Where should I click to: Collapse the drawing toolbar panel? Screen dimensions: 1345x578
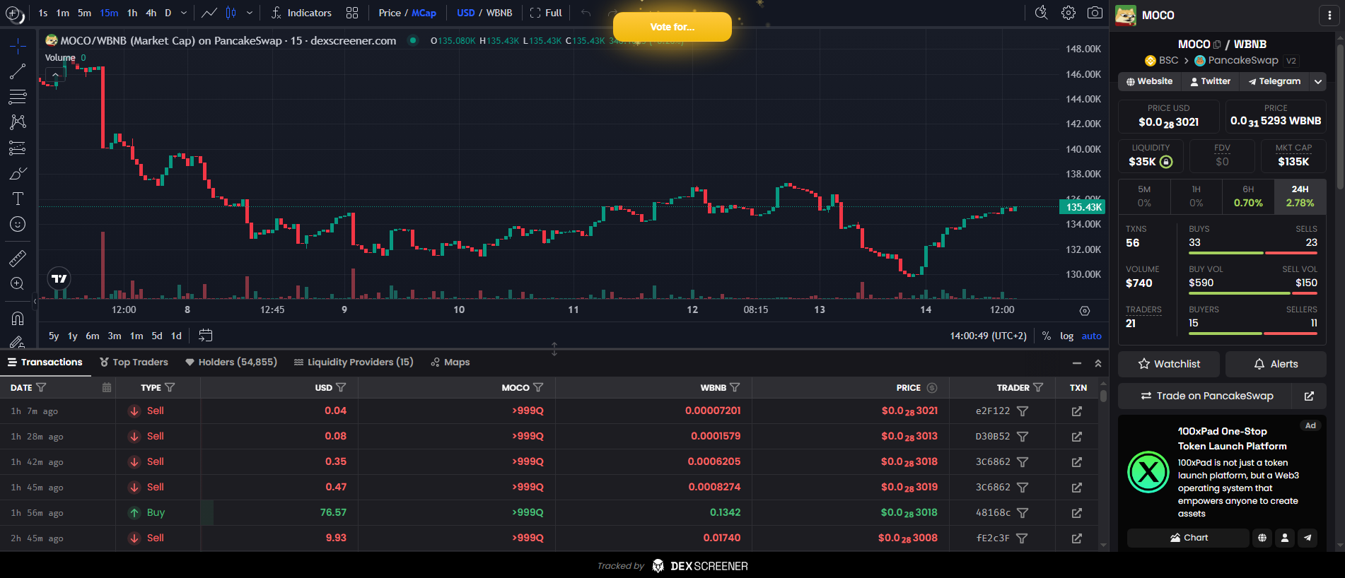[35, 301]
